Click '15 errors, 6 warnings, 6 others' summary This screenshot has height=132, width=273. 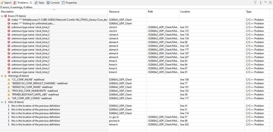click(x=16, y=7)
